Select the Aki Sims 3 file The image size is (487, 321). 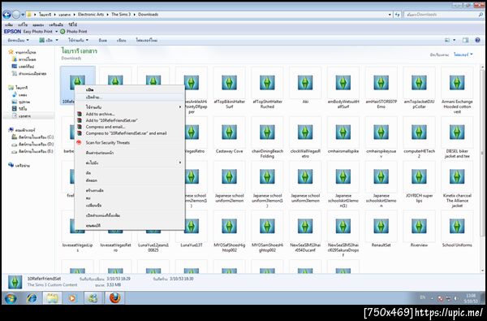(305, 83)
